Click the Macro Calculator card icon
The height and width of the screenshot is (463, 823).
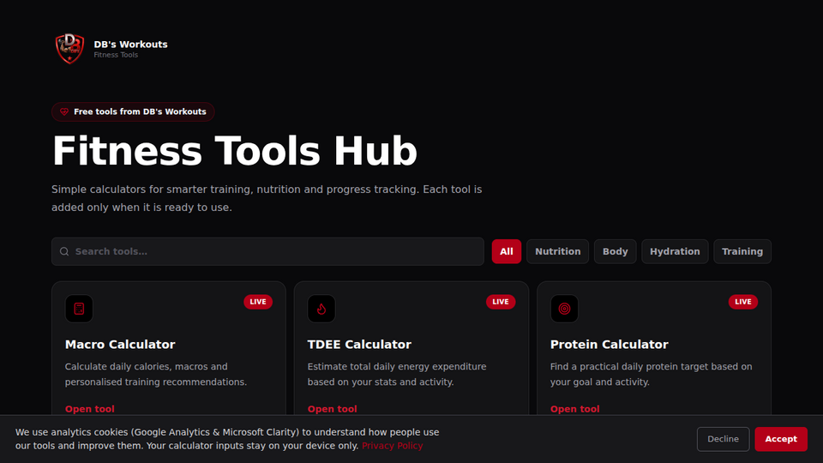point(79,309)
